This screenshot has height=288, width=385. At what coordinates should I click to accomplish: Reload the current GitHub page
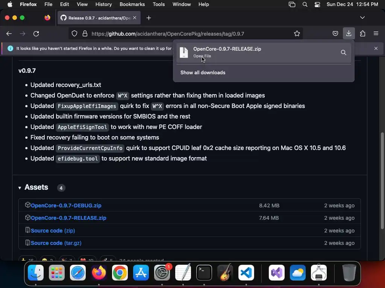[x=36, y=34]
